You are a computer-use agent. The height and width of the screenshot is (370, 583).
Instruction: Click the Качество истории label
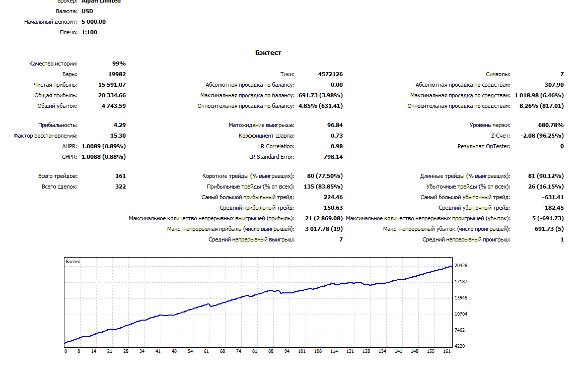pos(53,64)
